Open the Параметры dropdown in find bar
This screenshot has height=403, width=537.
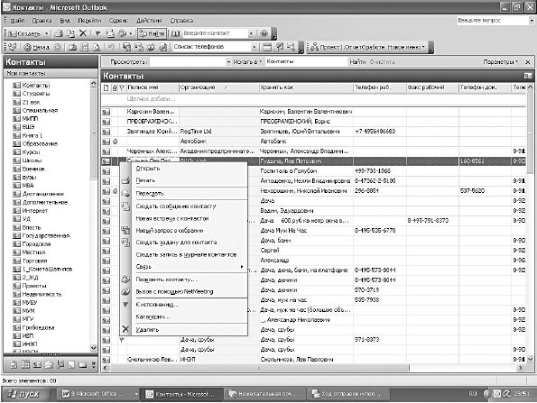coord(500,62)
